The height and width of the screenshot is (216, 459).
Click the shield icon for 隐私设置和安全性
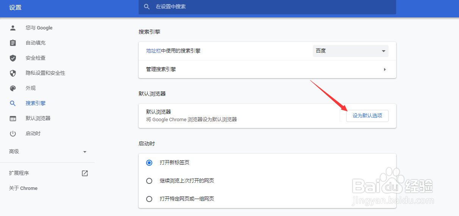(x=13, y=73)
